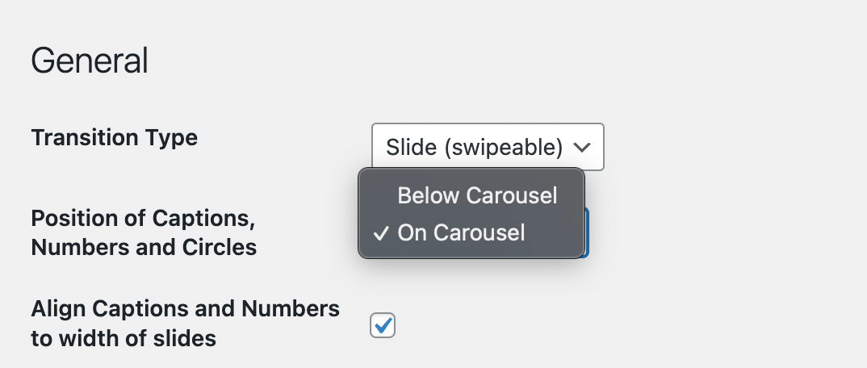Image resolution: width=867 pixels, height=368 pixels.
Task: Click the "Numbers and Circles" label line
Action: (144, 247)
